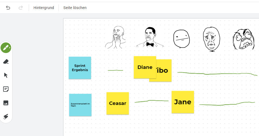Select the poker face meme image
The width and height of the screenshot is (259, 136).
click(x=181, y=39)
